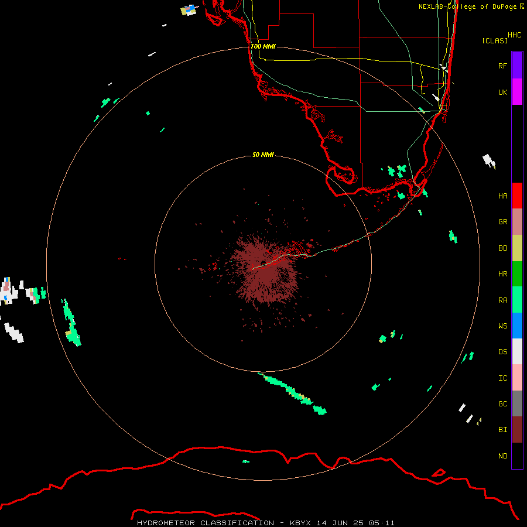The image size is (527, 527).
Task: Click the white DS dry snow swatch
Action: coord(517,351)
